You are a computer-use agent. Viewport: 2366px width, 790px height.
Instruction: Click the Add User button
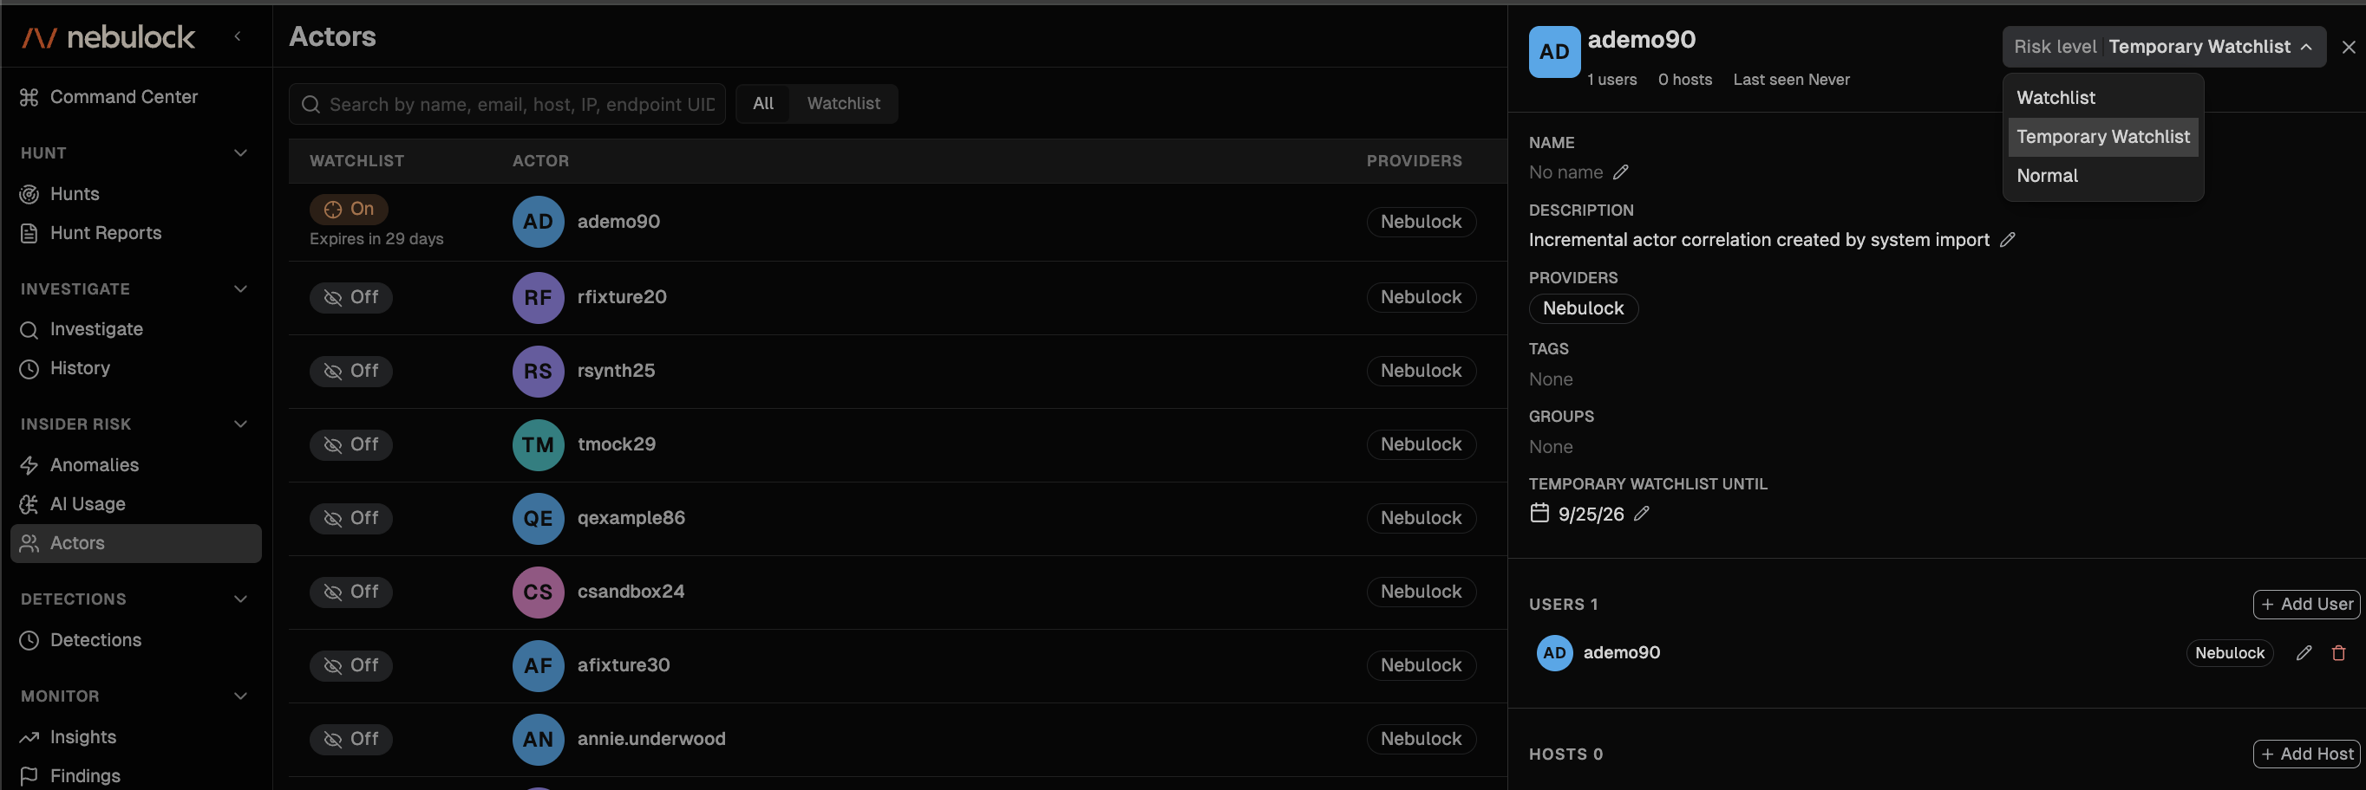point(2305,605)
